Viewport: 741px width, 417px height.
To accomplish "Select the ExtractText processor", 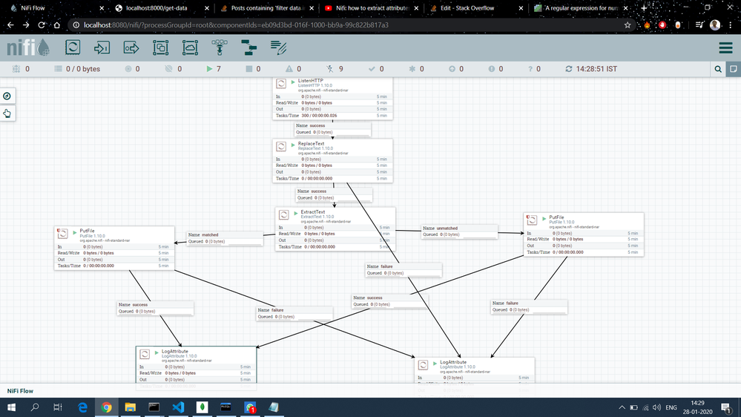I will (335, 229).
